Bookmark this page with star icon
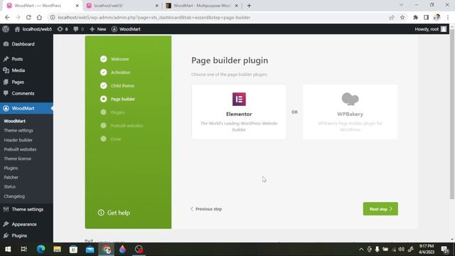This screenshot has width=455, height=256. click(x=402, y=17)
